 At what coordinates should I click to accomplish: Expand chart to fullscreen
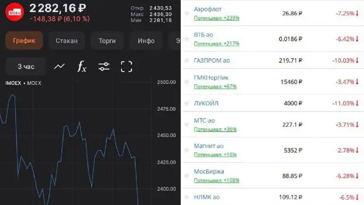(126, 66)
